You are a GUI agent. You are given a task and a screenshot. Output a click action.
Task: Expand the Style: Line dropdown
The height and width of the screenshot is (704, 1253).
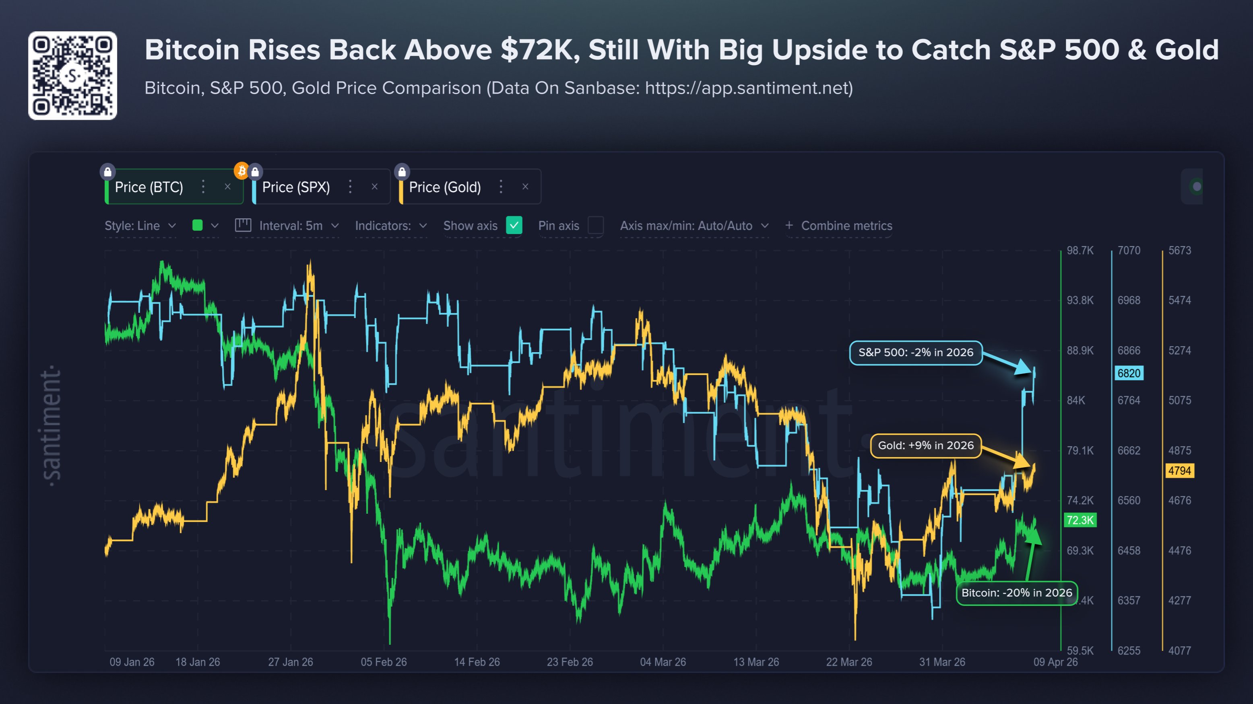tap(140, 226)
